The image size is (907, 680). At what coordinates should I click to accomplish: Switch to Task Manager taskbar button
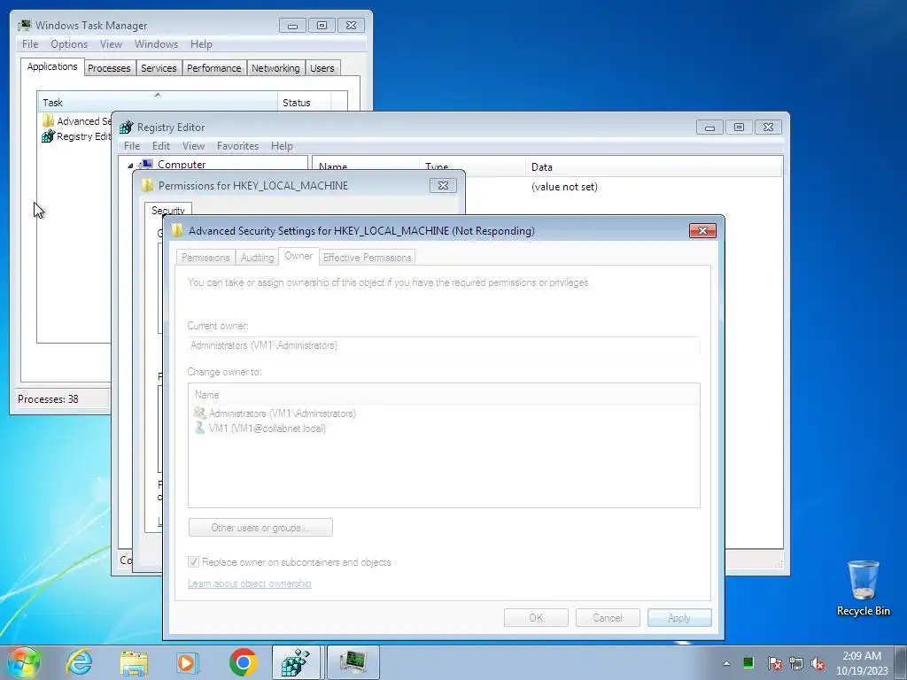pos(353,662)
